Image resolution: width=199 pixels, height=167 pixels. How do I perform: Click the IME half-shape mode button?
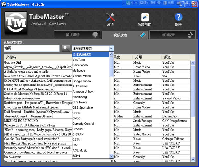tap(169, 3)
